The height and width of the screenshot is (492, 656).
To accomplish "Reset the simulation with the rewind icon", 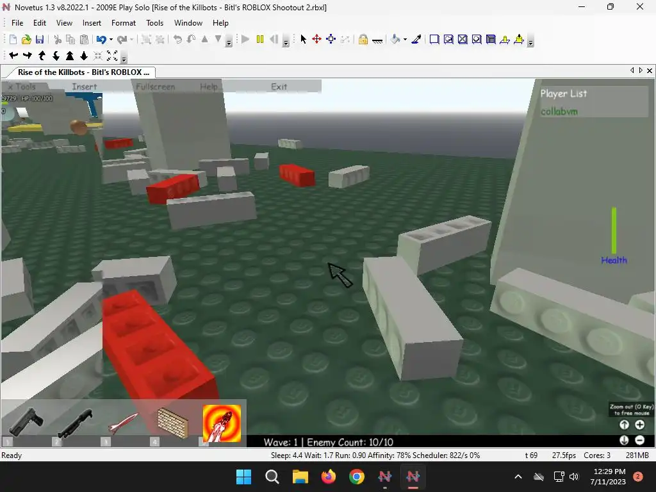I will pyautogui.click(x=274, y=39).
